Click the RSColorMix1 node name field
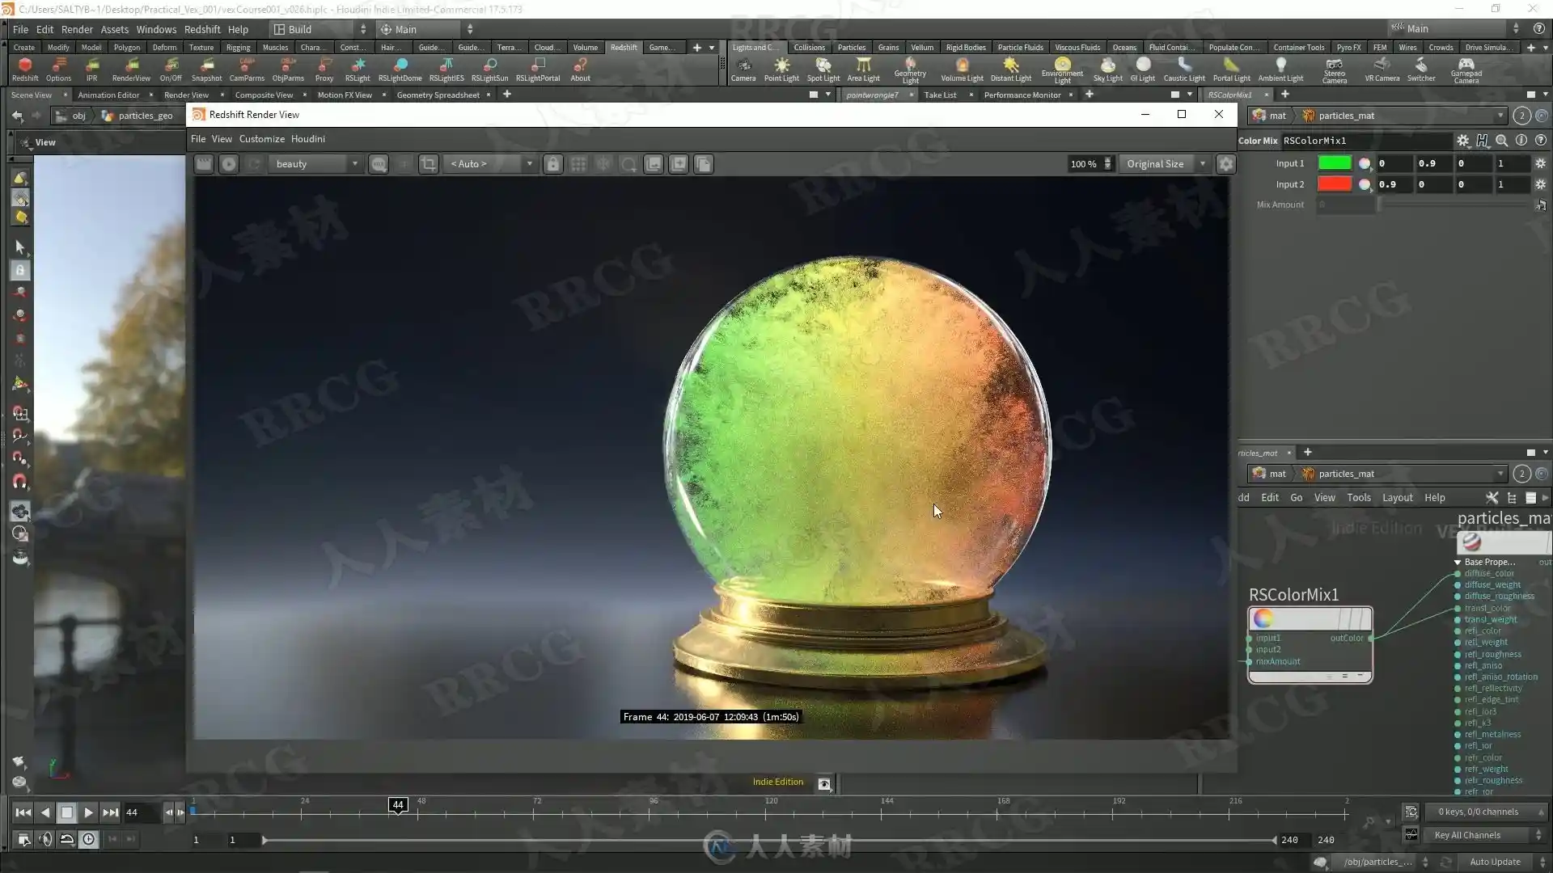The width and height of the screenshot is (1553, 873). tap(1367, 141)
